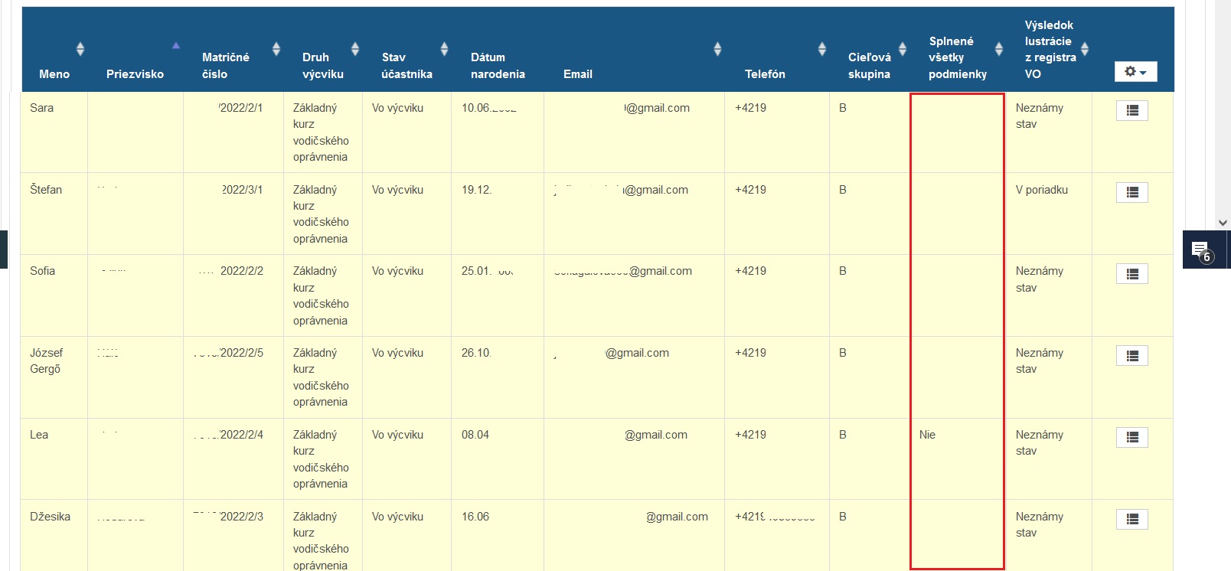Image resolution: width=1231 pixels, height=571 pixels.
Task: Sort by Výsledok lustrácie z registra VO
Action: pyautogui.click(x=1085, y=50)
